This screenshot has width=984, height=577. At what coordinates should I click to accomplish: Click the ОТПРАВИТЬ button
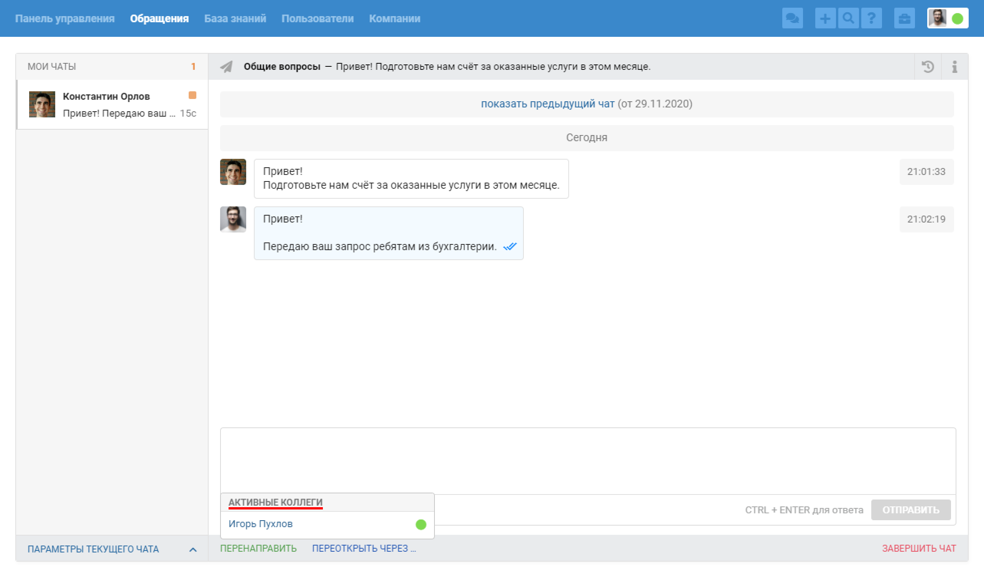pos(911,510)
